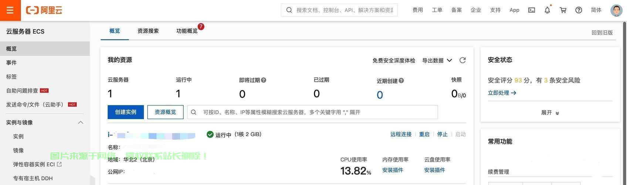
Task: Select 镜像 in the sidebar
Action: [x=18, y=151]
